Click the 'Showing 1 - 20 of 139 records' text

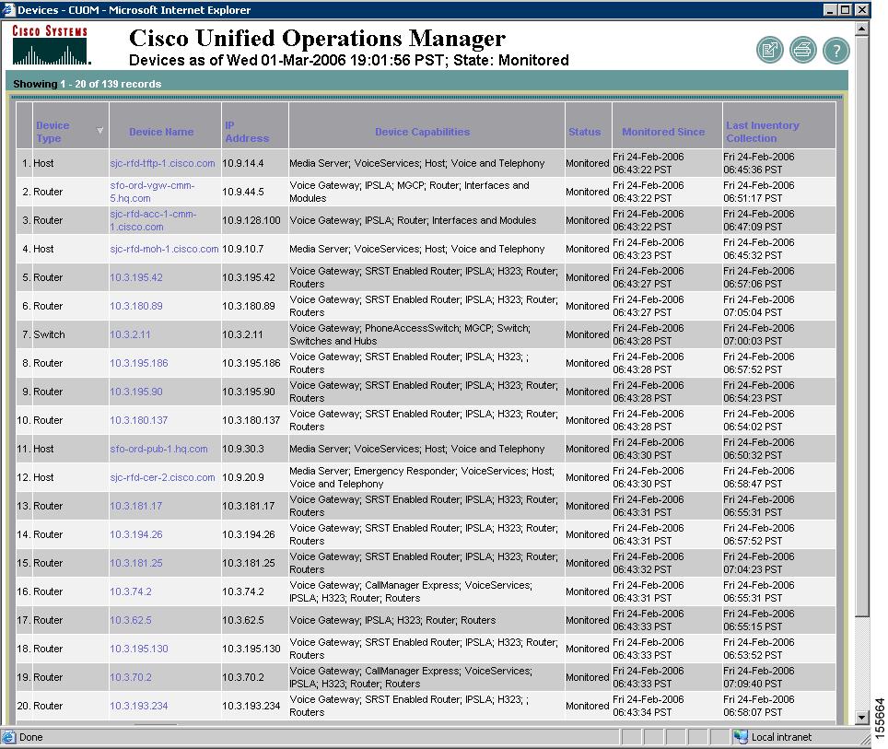[88, 84]
